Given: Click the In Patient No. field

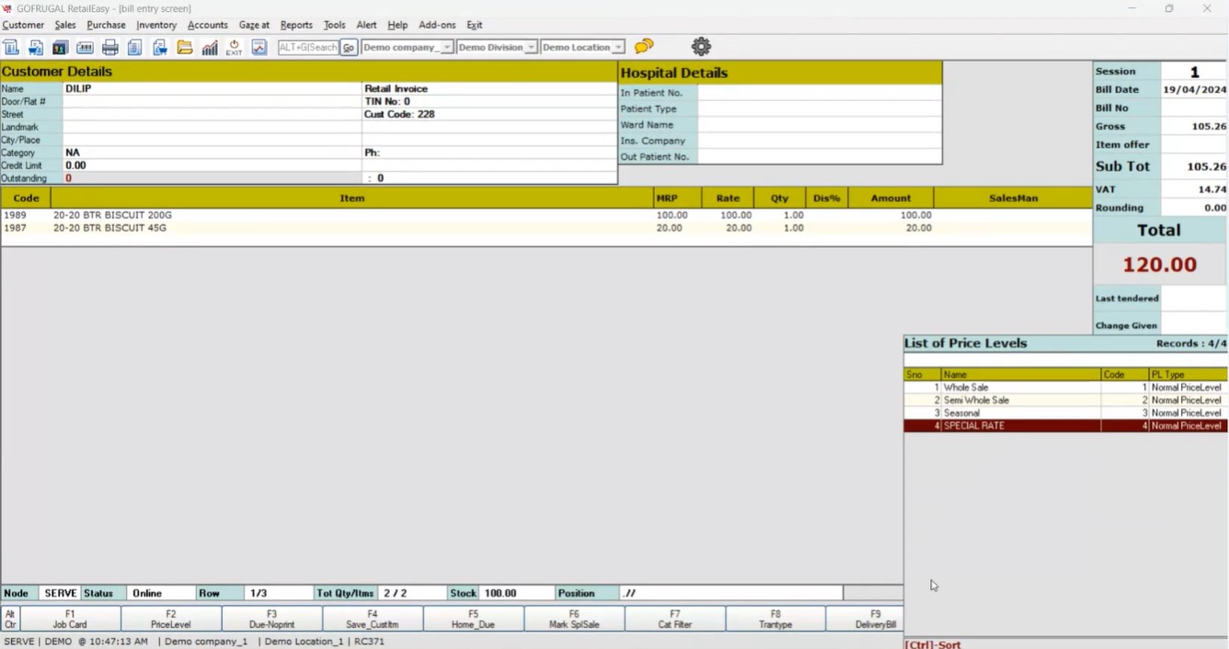Looking at the screenshot, I should coord(819,93).
